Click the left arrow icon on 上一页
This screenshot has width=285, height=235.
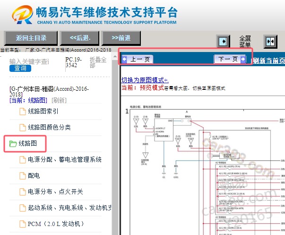click(x=124, y=59)
